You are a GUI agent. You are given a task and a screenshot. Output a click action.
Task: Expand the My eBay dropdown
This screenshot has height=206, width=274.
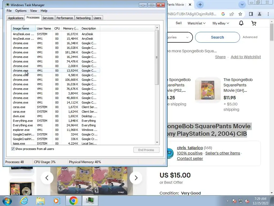221,23
